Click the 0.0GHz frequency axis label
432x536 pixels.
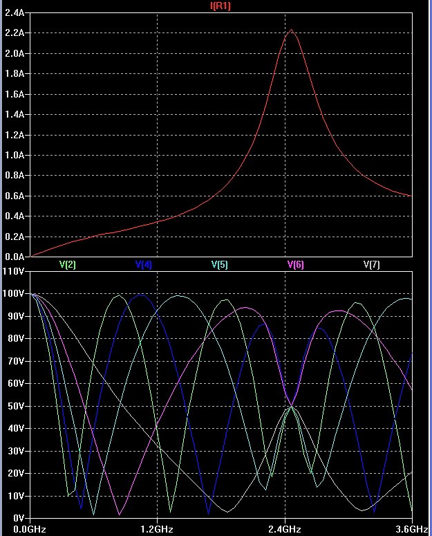15,529
